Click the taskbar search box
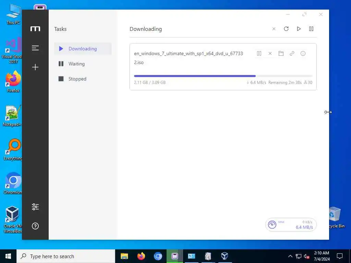 [x=66, y=256]
